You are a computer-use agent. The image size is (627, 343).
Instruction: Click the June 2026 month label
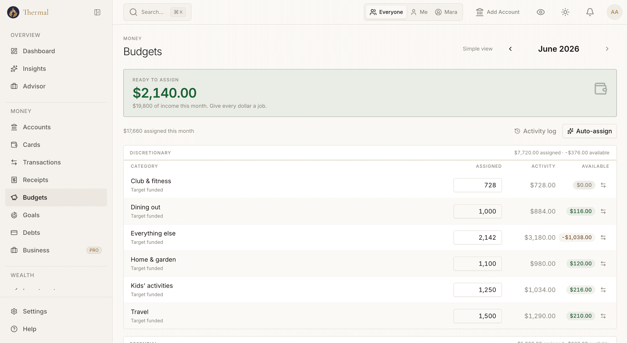[559, 49]
